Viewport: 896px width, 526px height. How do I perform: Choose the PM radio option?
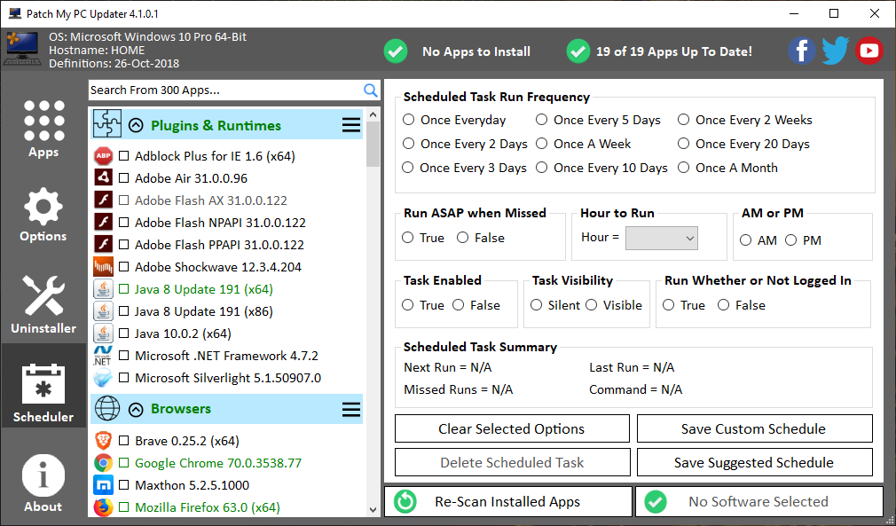click(790, 240)
